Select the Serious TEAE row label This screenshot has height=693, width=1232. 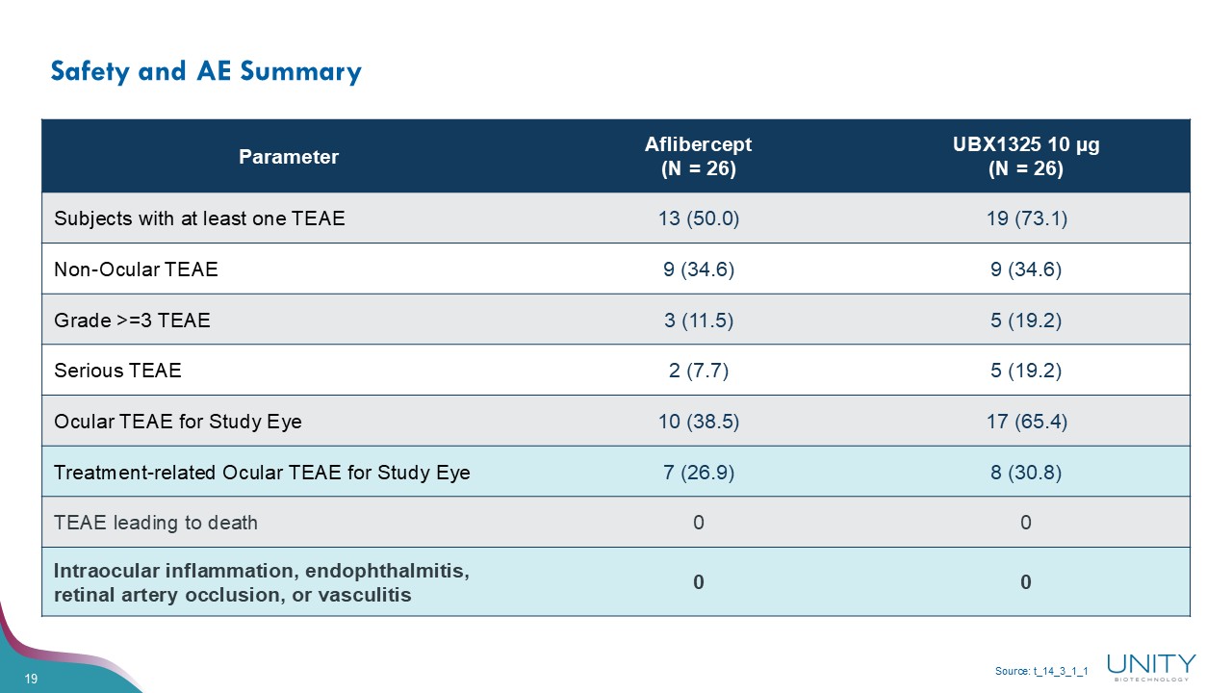pyautogui.click(x=117, y=371)
